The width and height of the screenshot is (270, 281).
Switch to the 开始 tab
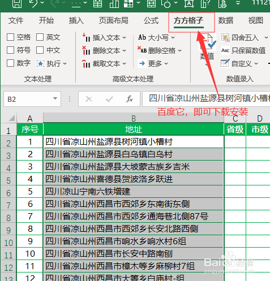46,20
